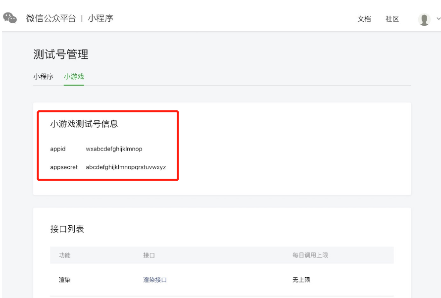
Task: Click the 微信公众平台 title text
Action: pyautogui.click(x=51, y=18)
